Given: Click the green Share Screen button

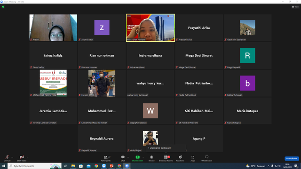Looking at the screenshot, I should [137, 158].
